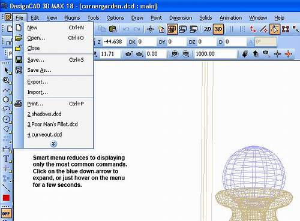Image resolution: width=300 pixels, height=221 pixels.
Task: Click the open folder icon in File menu
Action: pyautogui.click(x=19, y=38)
